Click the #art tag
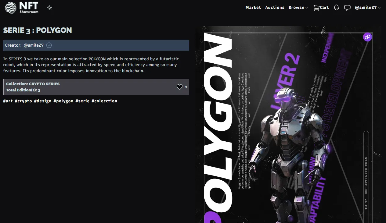The height and width of the screenshot is (223, 386). 8,101
